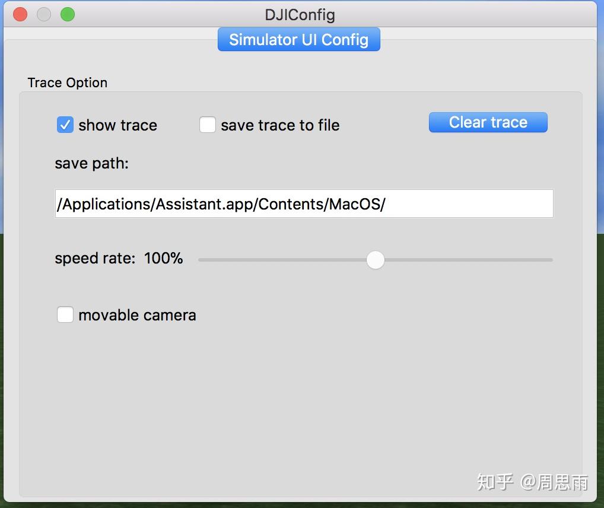
Task: Click the "movable camera" label text
Action: point(137,315)
